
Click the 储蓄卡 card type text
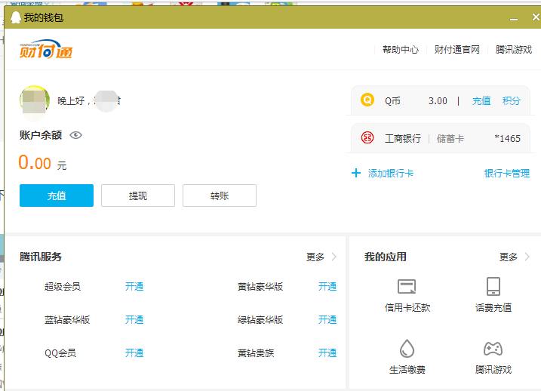tap(450, 138)
